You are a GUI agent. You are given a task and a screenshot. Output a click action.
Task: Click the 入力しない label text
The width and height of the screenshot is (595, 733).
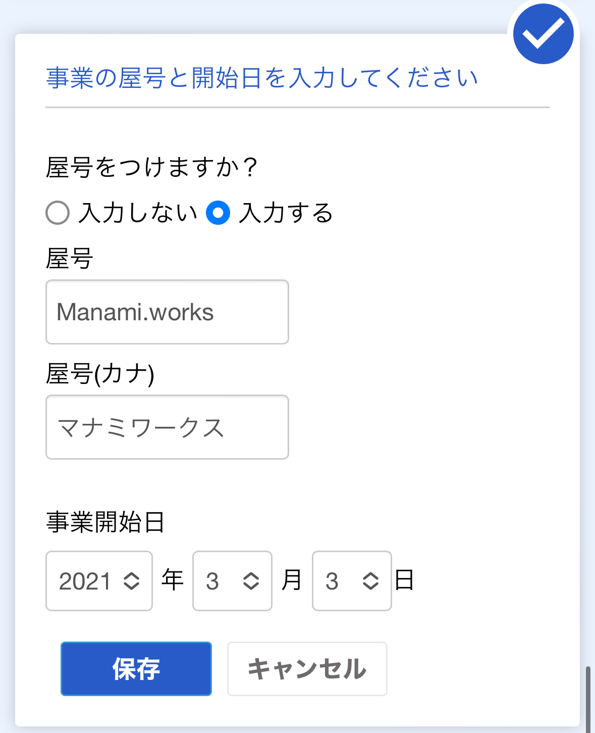[138, 213]
